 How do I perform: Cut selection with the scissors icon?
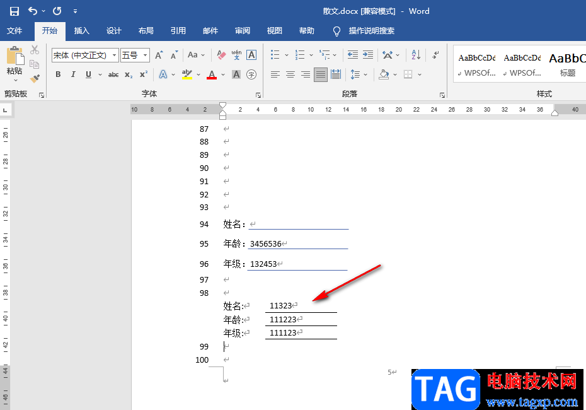point(35,49)
